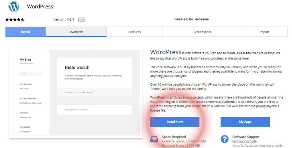Click the Software Support question mark icon
This screenshot has width=292, height=148.
(x=224, y=139)
